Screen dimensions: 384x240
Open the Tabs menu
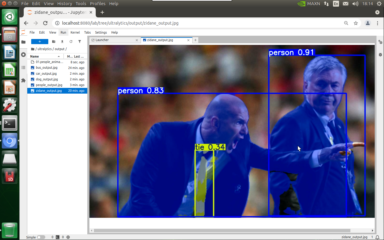click(x=87, y=32)
